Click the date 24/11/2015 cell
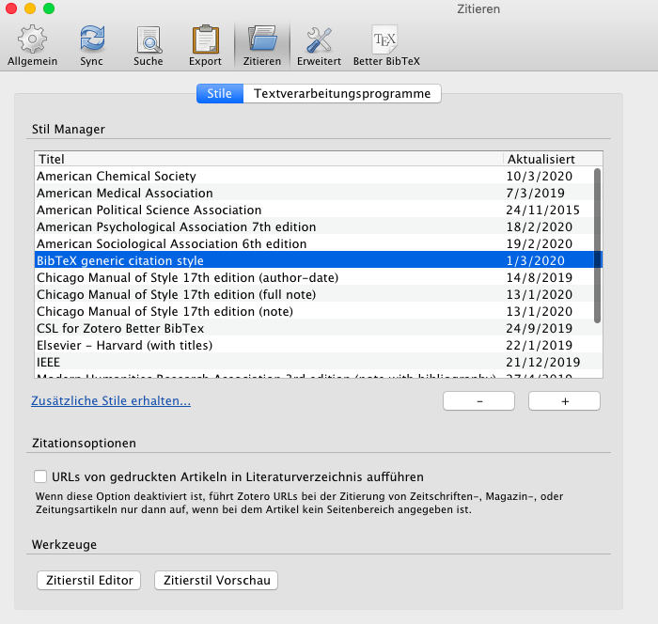The image size is (658, 624). click(543, 210)
